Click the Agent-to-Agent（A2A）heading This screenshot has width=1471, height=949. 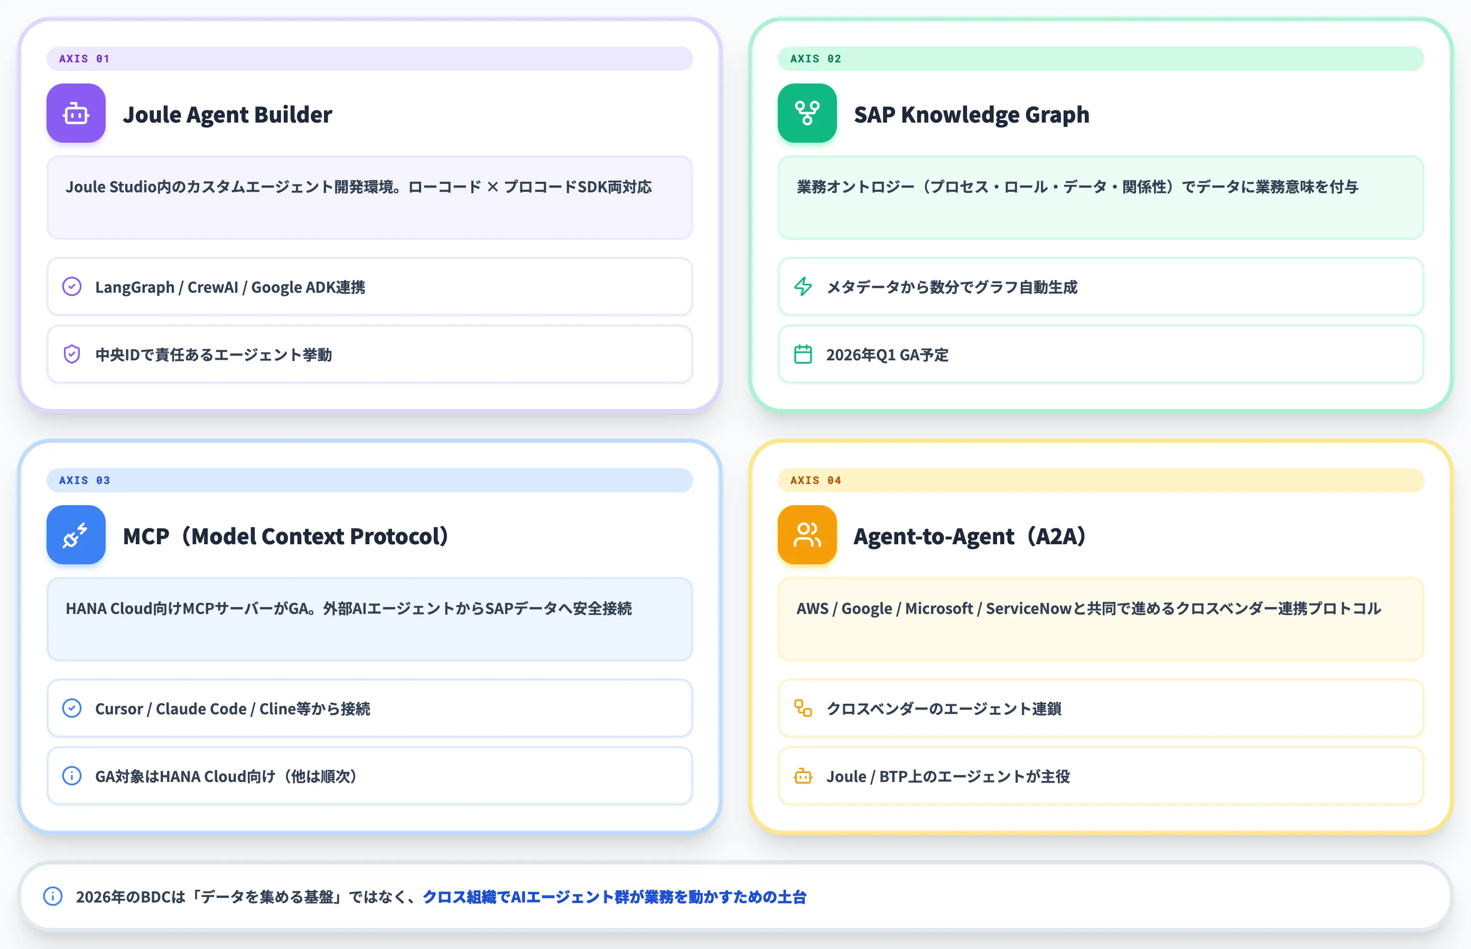[x=970, y=536]
